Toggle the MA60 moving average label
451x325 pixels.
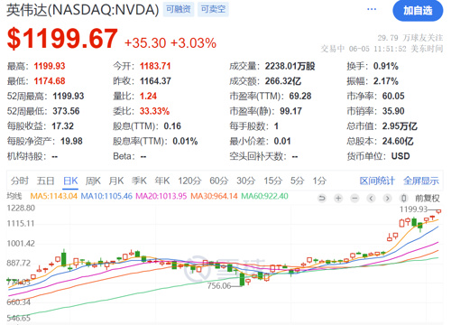(x=265, y=196)
